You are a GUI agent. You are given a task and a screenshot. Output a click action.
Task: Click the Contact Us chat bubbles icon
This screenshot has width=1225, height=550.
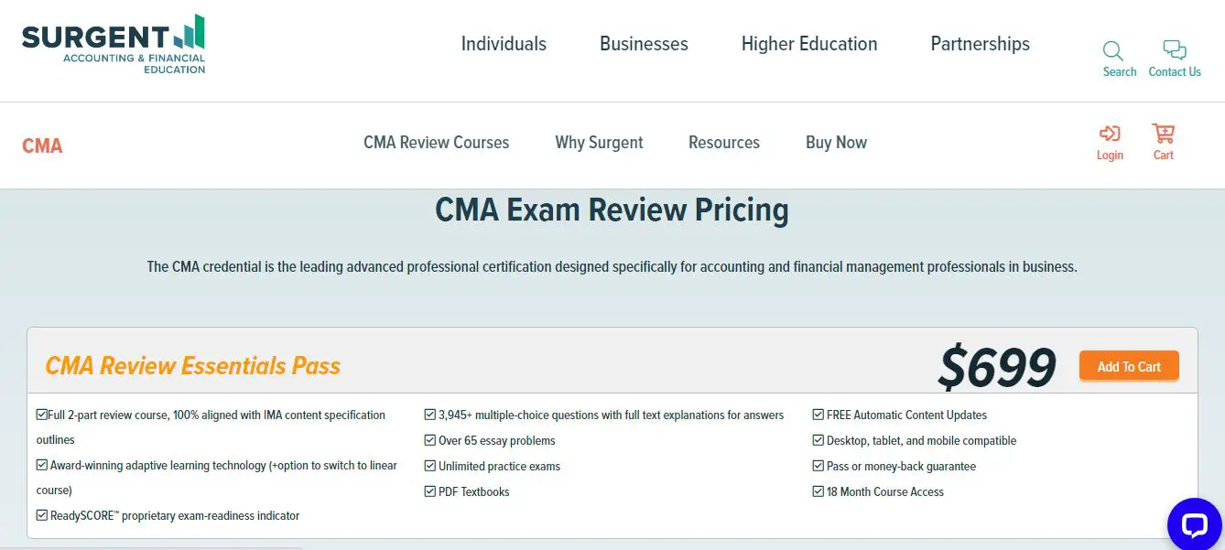1174,50
